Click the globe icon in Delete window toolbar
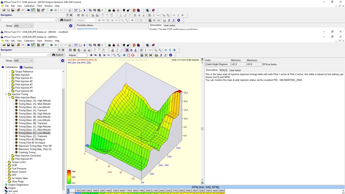Screen dimensions: 345x194 point(147,45)
